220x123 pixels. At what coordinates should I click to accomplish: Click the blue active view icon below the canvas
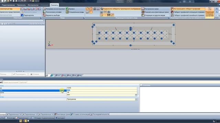52,76
